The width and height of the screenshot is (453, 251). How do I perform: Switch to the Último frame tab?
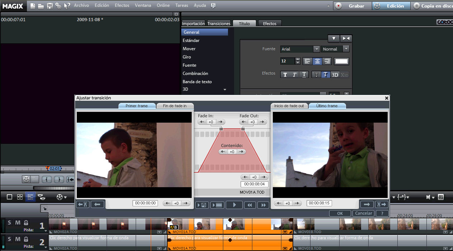click(x=327, y=106)
